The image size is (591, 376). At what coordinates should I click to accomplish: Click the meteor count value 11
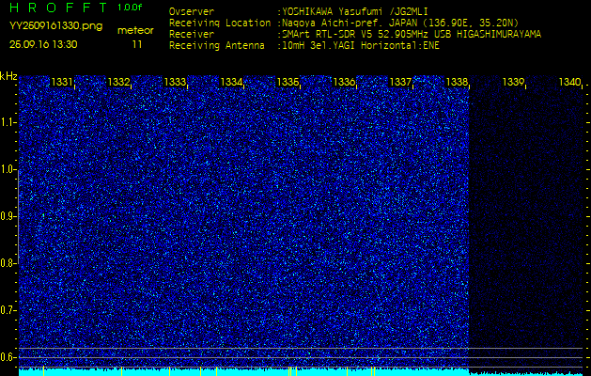pos(137,44)
